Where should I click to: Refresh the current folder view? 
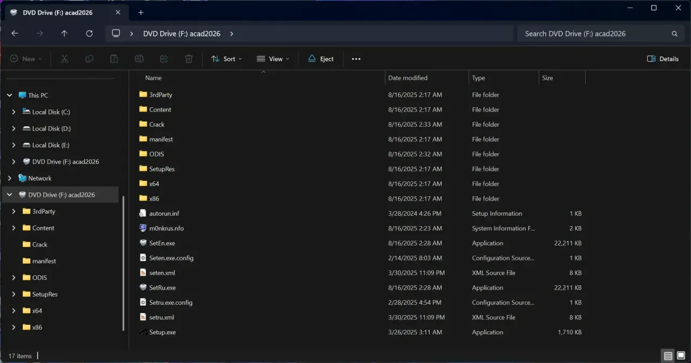coord(89,33)
